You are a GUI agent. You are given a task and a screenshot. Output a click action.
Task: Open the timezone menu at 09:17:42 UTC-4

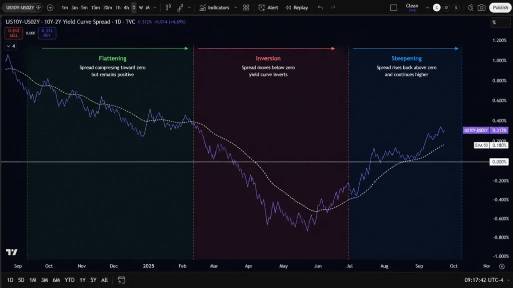[x=484, y=280]
